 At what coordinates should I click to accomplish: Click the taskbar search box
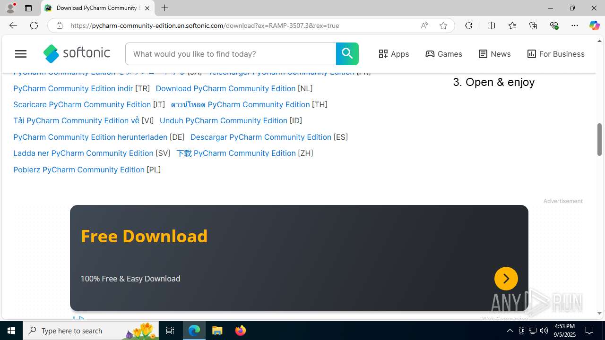(x=91, y=331)
